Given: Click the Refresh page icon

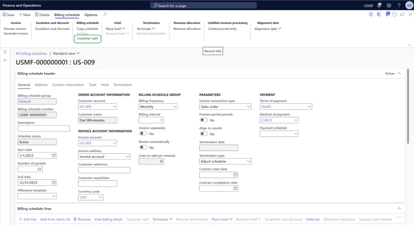Looking at the screenshot, I should coord(395,15).
